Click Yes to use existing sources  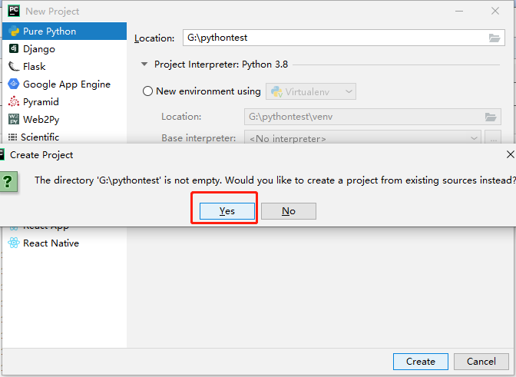pyautogui.click(x=227, y=211)
